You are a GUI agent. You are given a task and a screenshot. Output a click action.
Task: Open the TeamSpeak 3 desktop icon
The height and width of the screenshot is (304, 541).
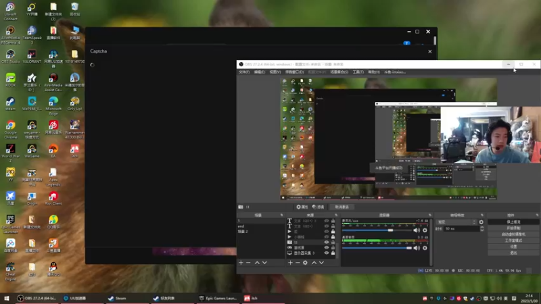[32, 35]
